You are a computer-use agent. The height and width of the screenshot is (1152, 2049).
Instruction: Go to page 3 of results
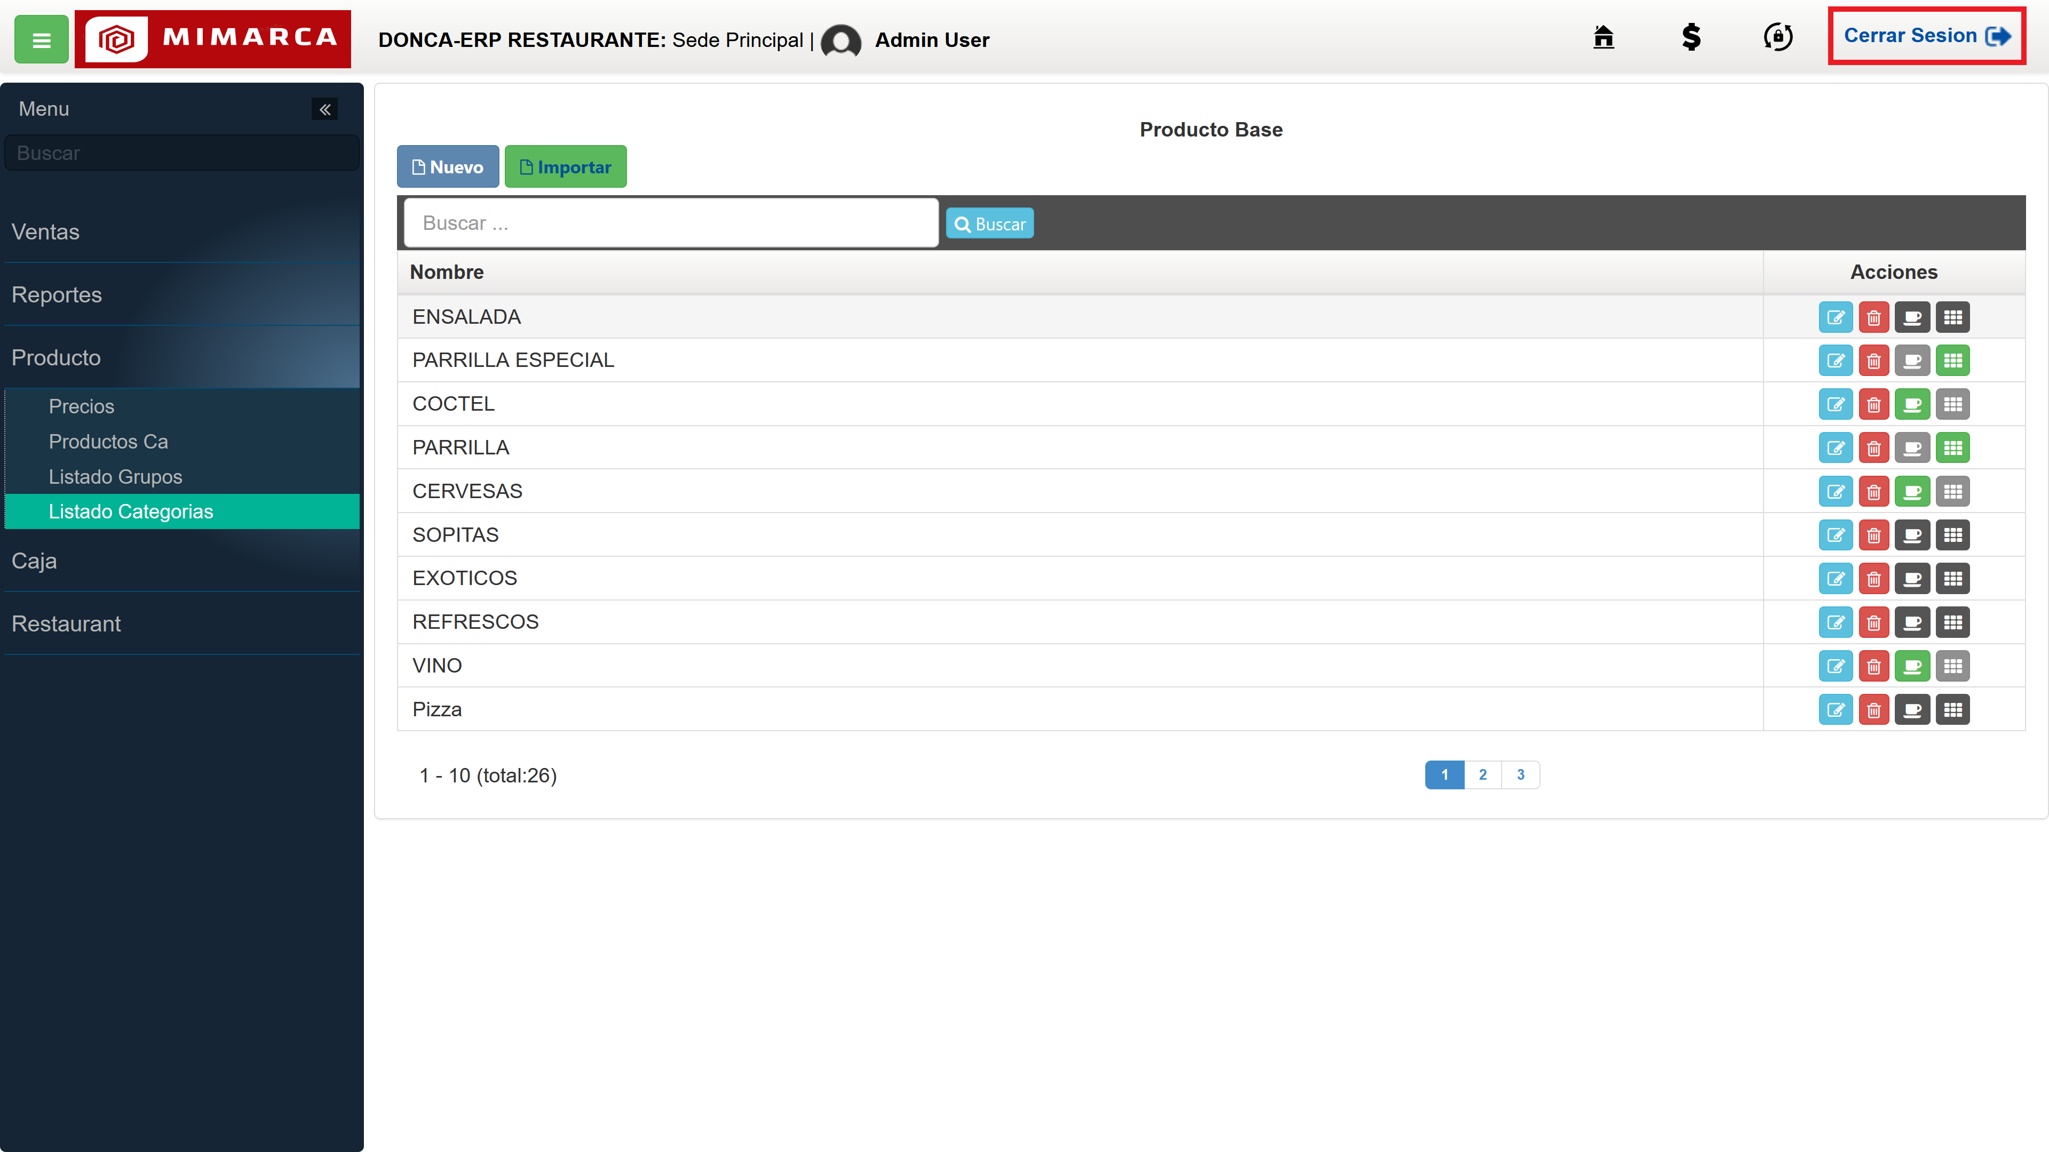pos(1521,775)
